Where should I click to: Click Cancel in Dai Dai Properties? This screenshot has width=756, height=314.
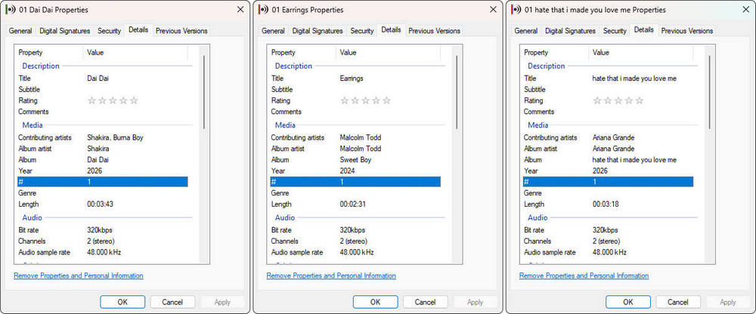click(172, 302)
